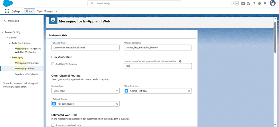Open the Trailhead guidance icon
This screenshot has width=279, height=127.
248,3
